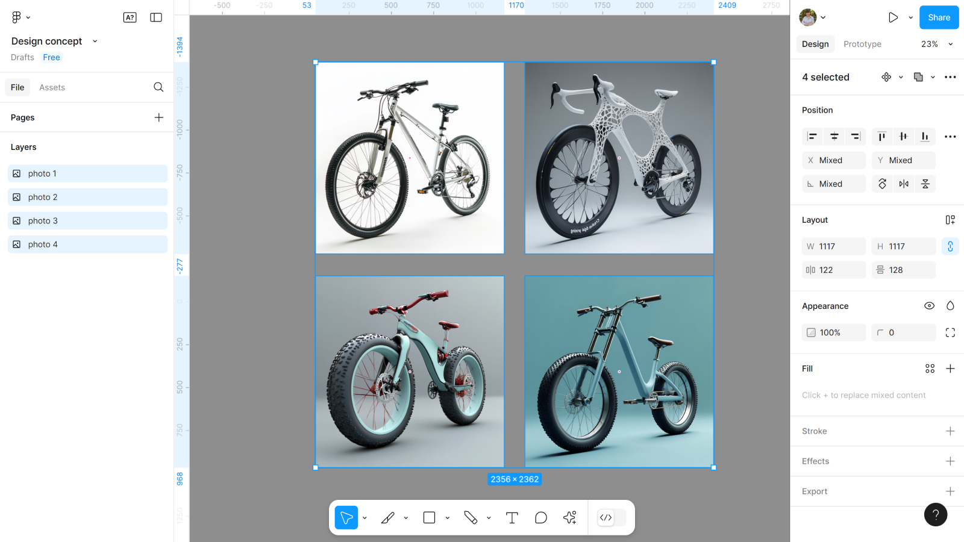Image resolution: width=964 pixels, height=542 pixels.
Task: Present the prototype with the play button
Action: [x=893, y=17]
